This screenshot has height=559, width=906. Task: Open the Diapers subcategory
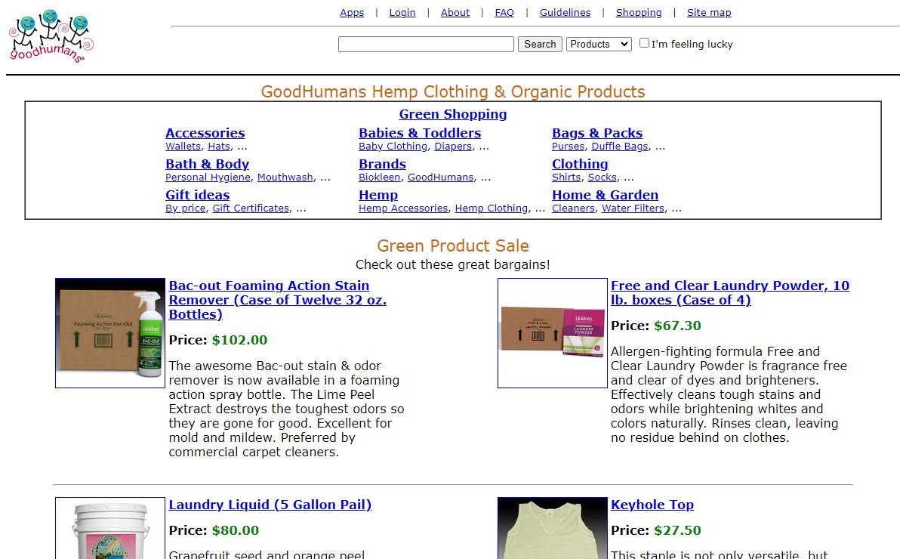pyautogui.click(x=453, y=147)
